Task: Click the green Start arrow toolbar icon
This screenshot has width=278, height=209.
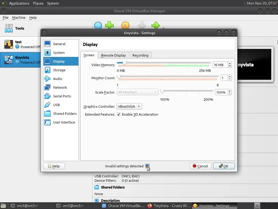Action: pyautogui.click(x=156, y=25)
